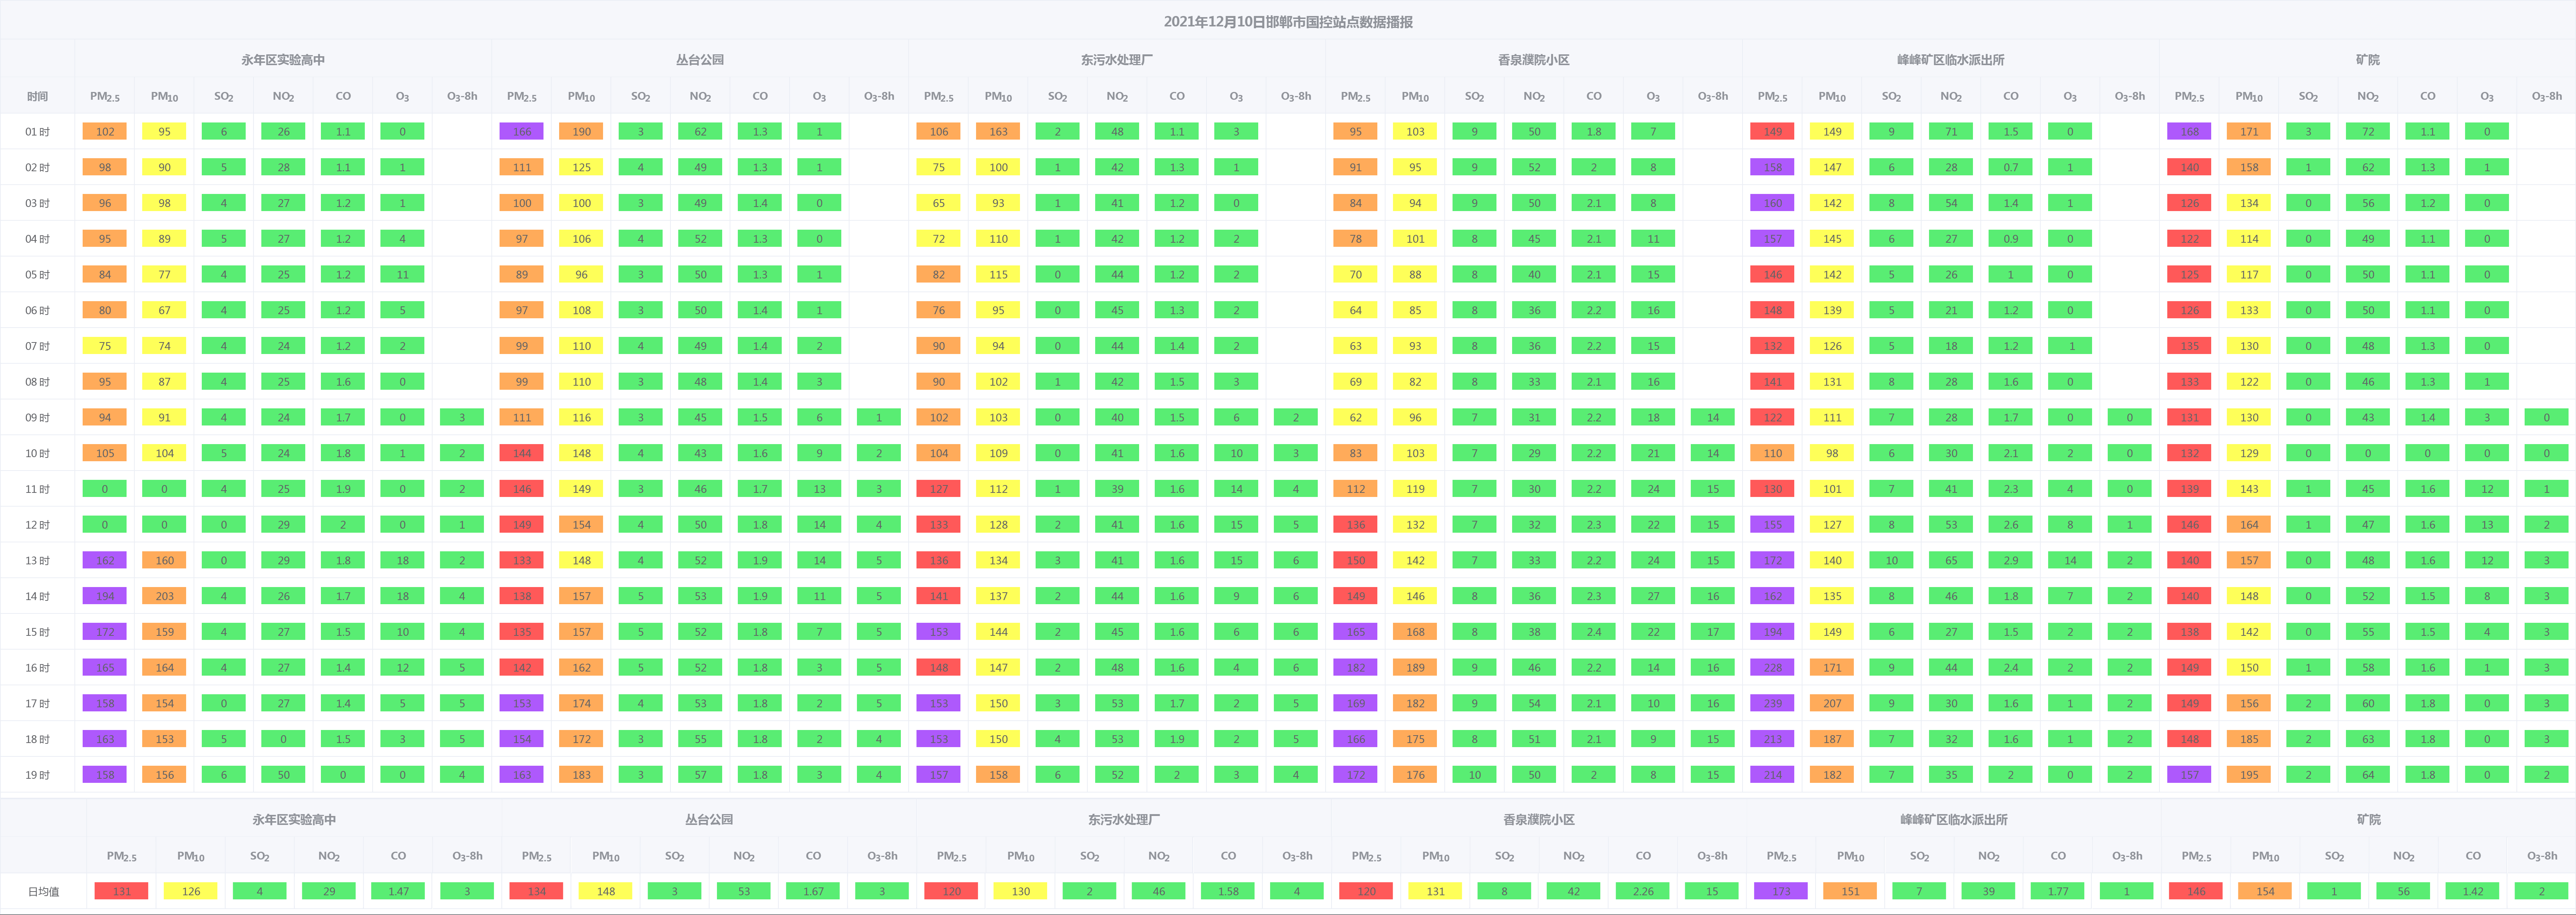Click 丛台公园 daily average PM10 value 148
2576x915 pixels.
(606, 891)
